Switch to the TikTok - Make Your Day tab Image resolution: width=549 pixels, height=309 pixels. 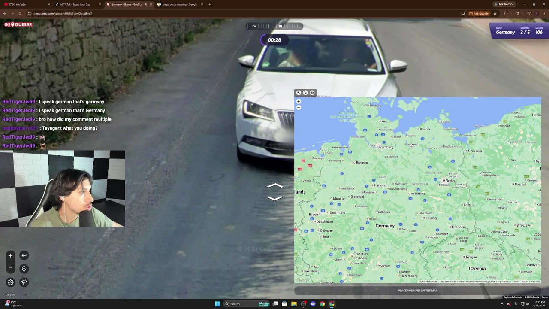[78, 4]
